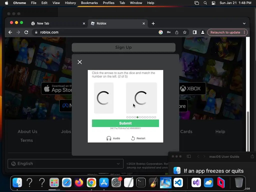Viewport: 256px width, 192px height.
Task: Click Relaunch to update
Action: [225, 32]
